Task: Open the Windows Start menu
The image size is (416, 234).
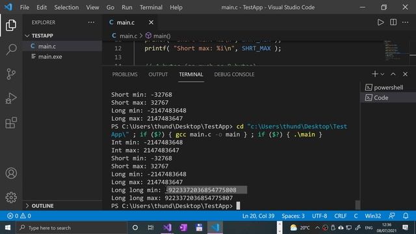Action: (x=7, y=227)
